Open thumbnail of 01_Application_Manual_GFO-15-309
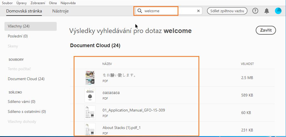Image resolution: width=286 pixels, height=137 pixels. click(90, 113)
